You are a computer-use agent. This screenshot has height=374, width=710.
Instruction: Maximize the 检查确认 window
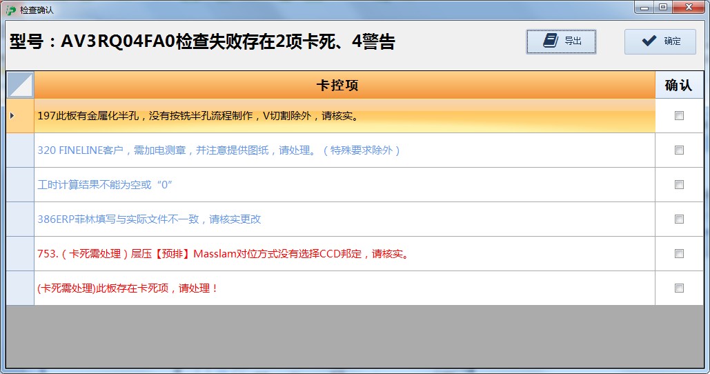(x=663, y=7)
